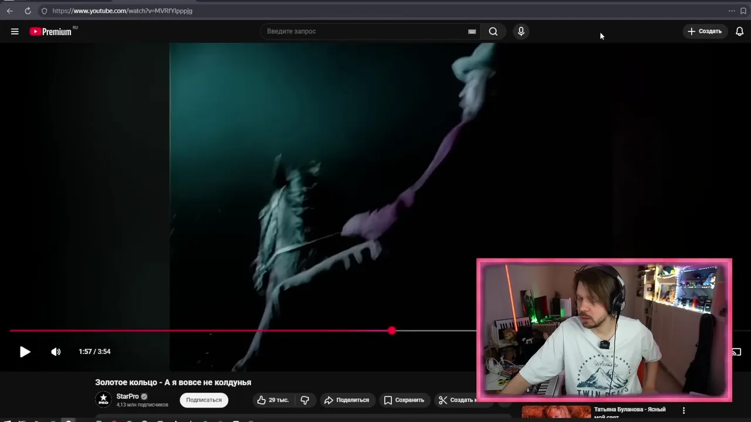Open three-dot menu of Татьяна Буланова video
The image size is (751, 422).
tap(684, 411)
